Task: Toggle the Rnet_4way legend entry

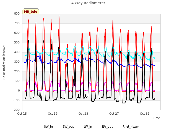Action: click(128, 127)
